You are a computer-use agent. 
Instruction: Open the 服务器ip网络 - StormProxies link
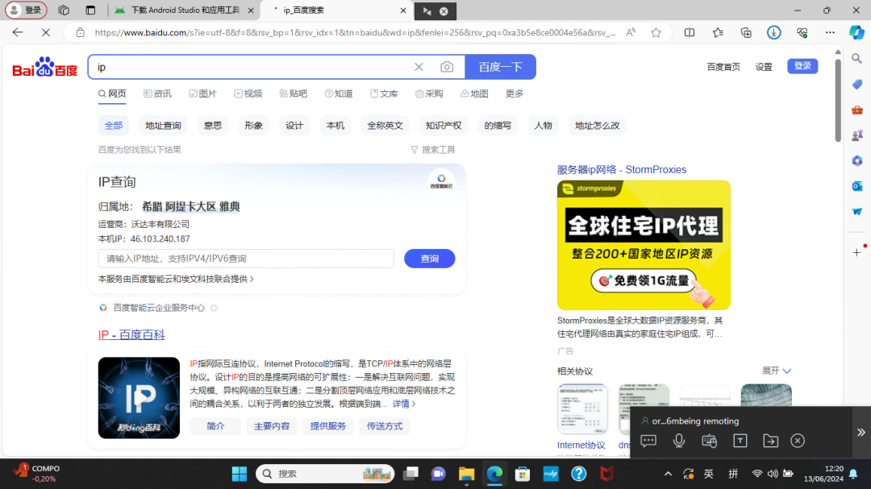(622, 170)
